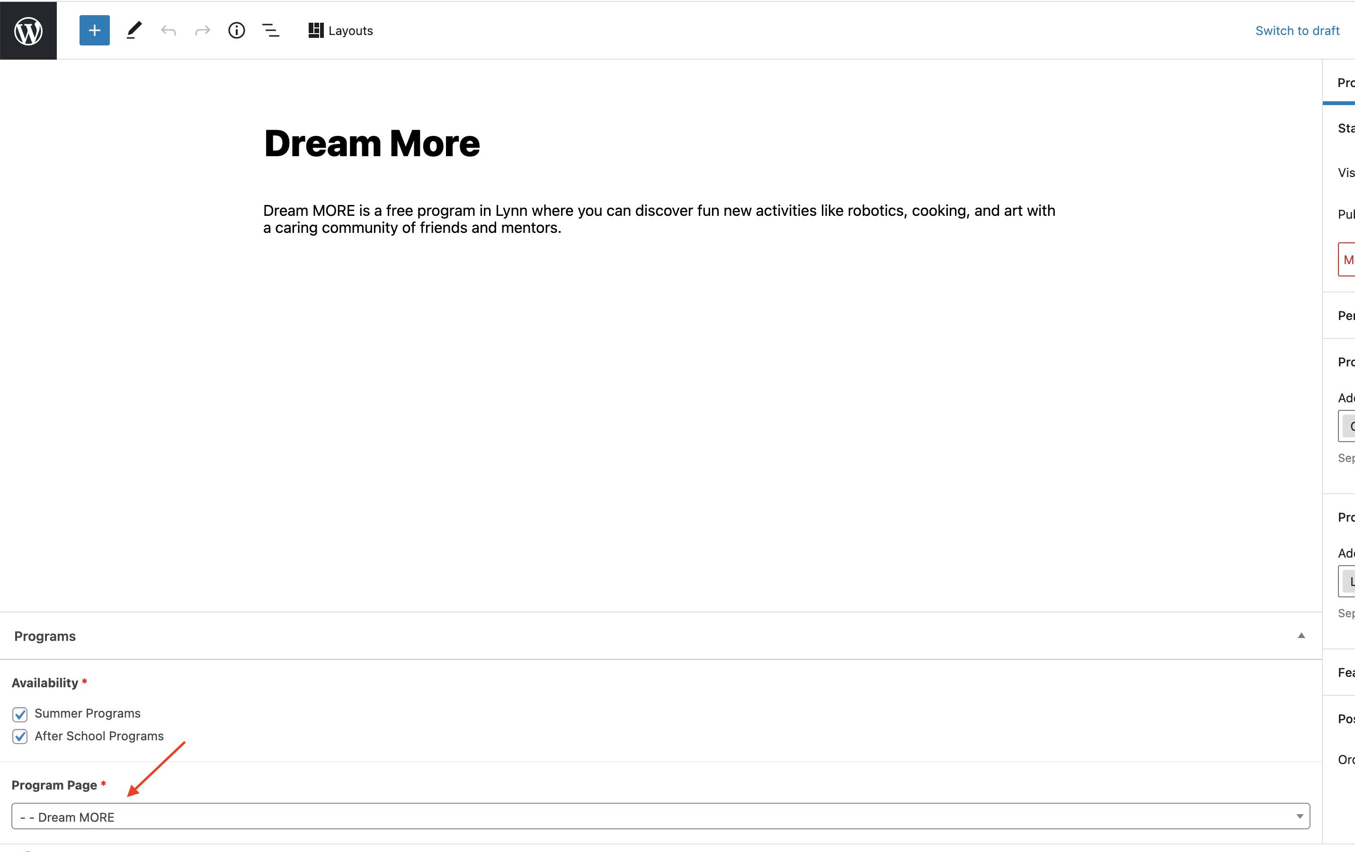Open the document details info icon
Screen dimensions: 1355x852
(236, 30)
